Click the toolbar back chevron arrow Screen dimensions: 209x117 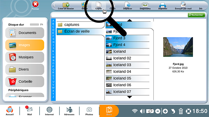(54, 5)
